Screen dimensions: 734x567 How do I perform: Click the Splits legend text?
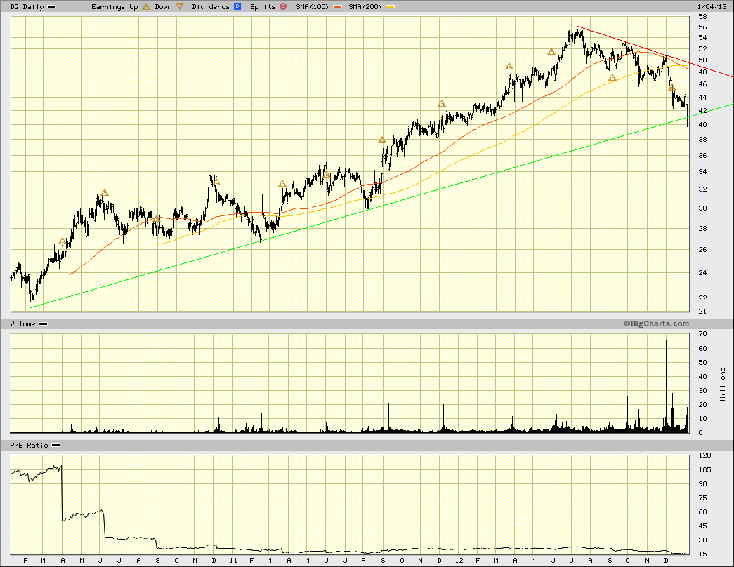(263, 6)
